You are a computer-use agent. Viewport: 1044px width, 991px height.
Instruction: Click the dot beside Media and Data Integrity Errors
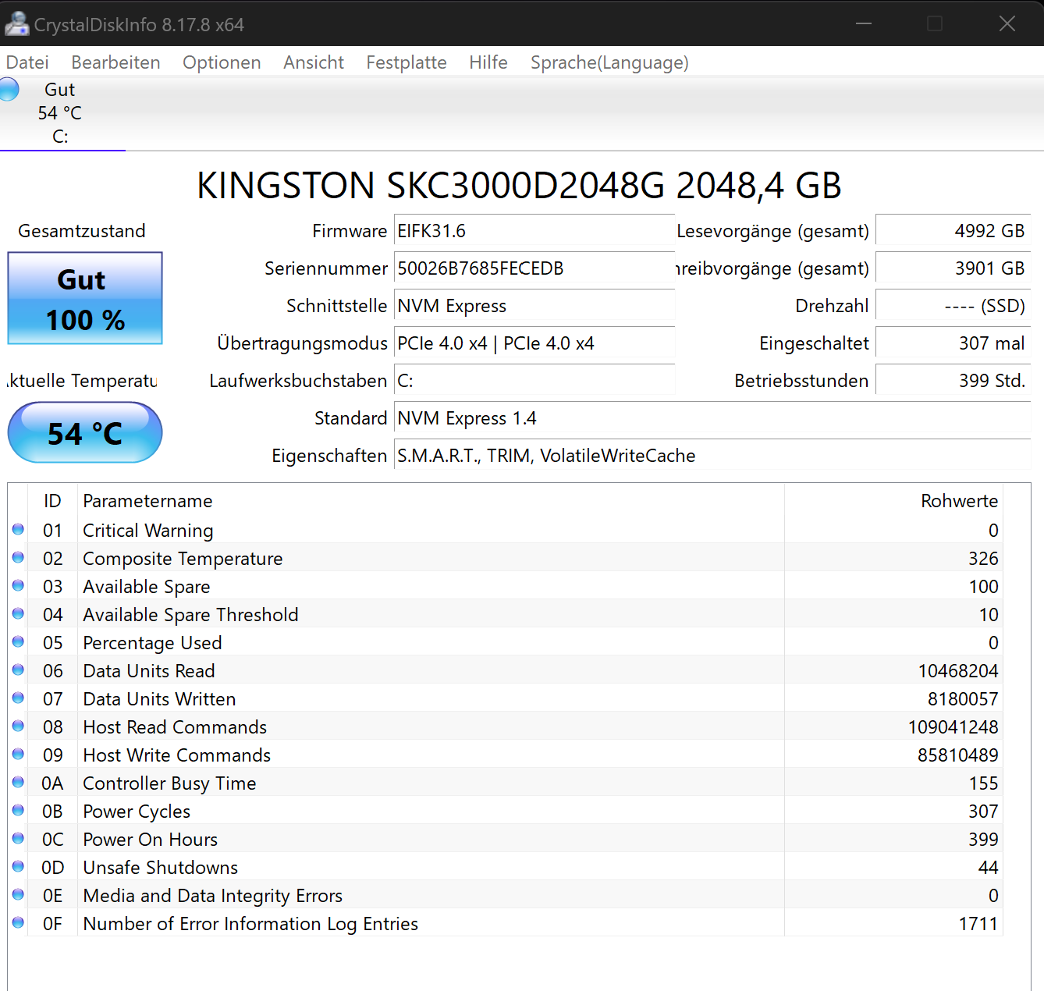[17, 895]
